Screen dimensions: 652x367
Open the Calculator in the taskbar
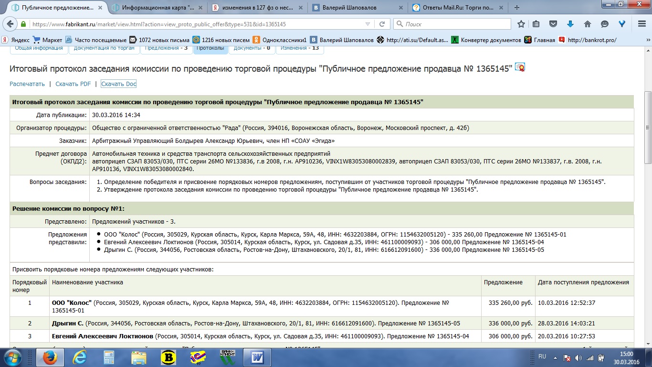[109, 356]
